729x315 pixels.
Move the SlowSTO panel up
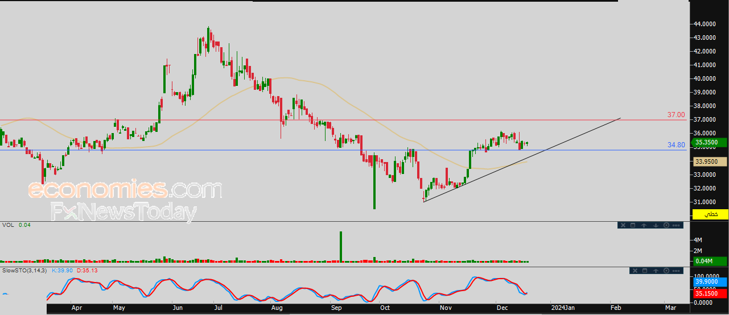point(656,271)
